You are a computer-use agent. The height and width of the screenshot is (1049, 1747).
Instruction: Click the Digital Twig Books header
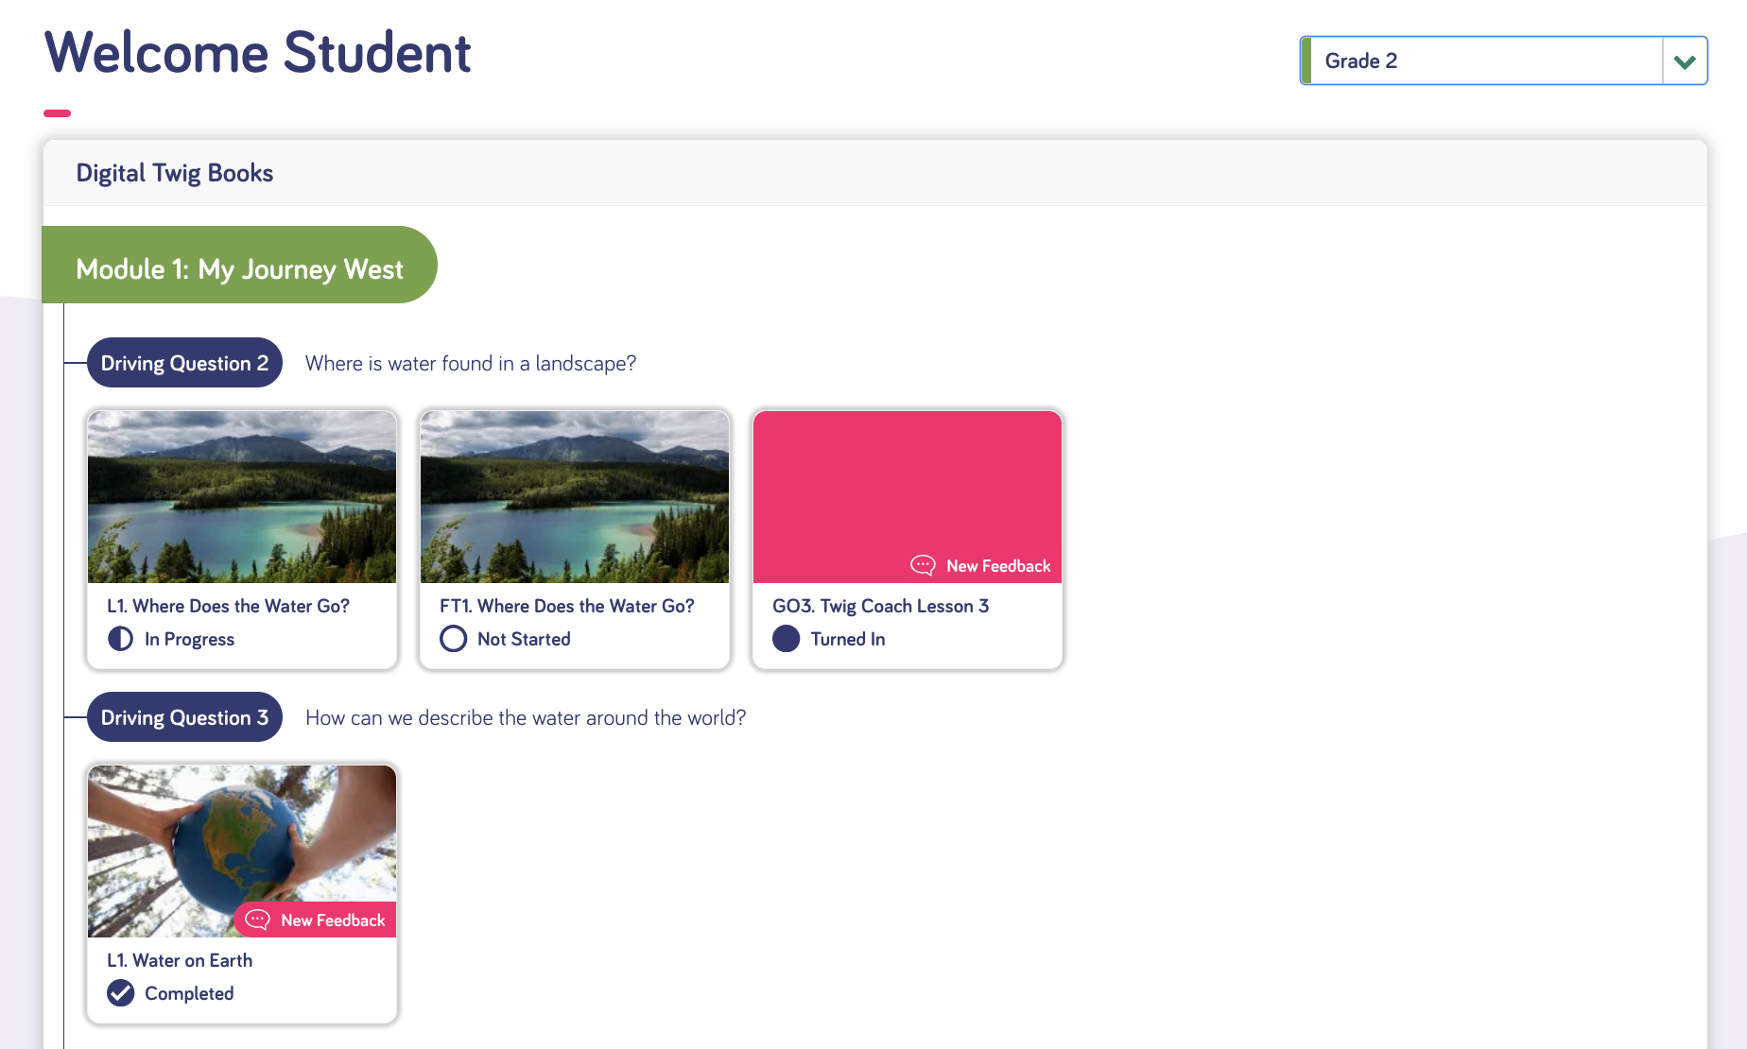pos(175,173)
